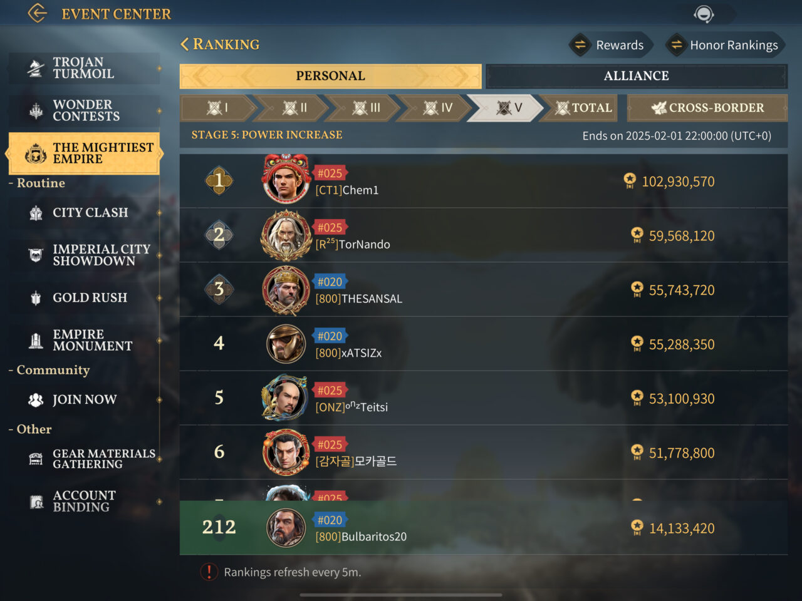Select stage I tab
802x601 pixels.
(217, 108)
